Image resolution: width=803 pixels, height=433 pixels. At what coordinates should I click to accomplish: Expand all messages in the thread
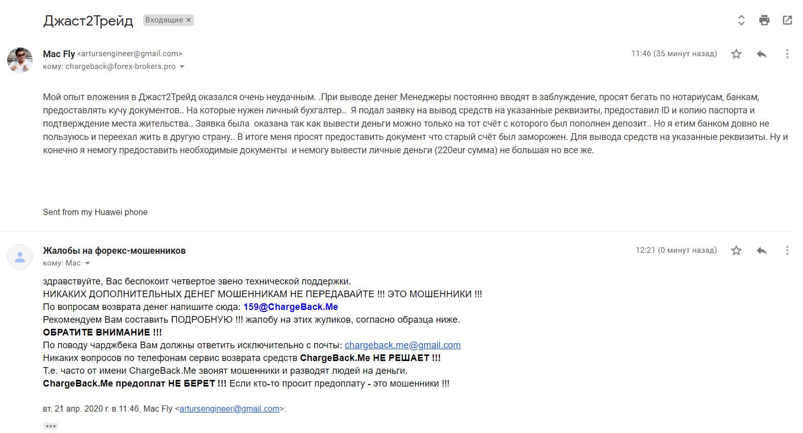click(741, 20)
